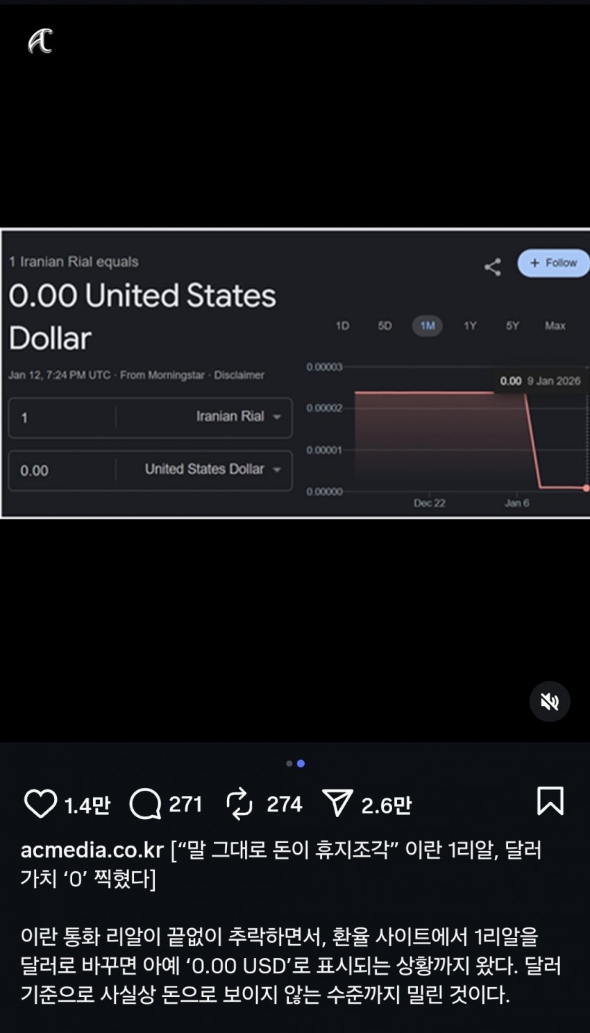Go to first carousel slide dot
This screenshot has width=590, height=1033.
tap(289, 764)
